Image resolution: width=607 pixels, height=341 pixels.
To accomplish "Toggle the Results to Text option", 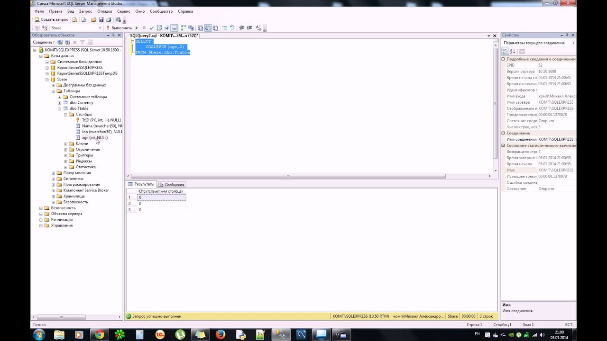I will [200, 28].
